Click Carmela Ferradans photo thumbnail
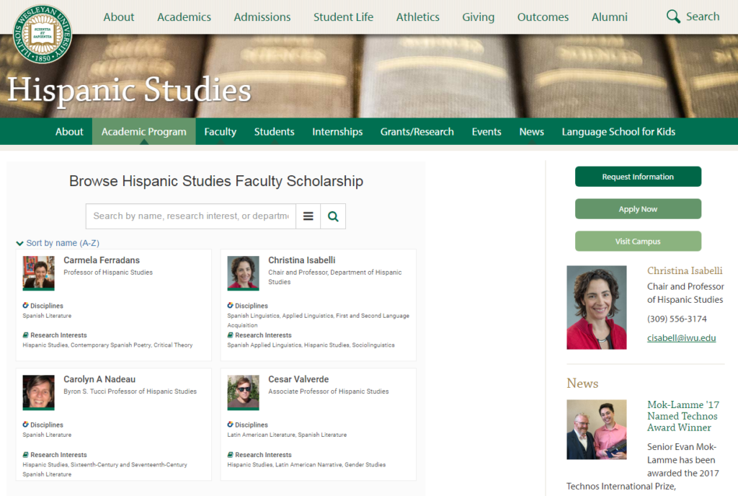738x496 pixels. click(39, 273)
